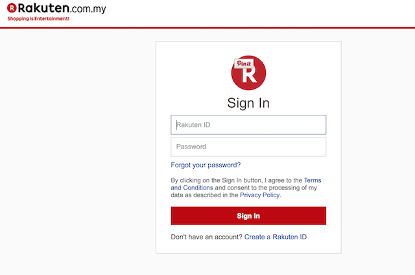
Task: Click the Pin it button on logo
Action: [x=243, y=64]
